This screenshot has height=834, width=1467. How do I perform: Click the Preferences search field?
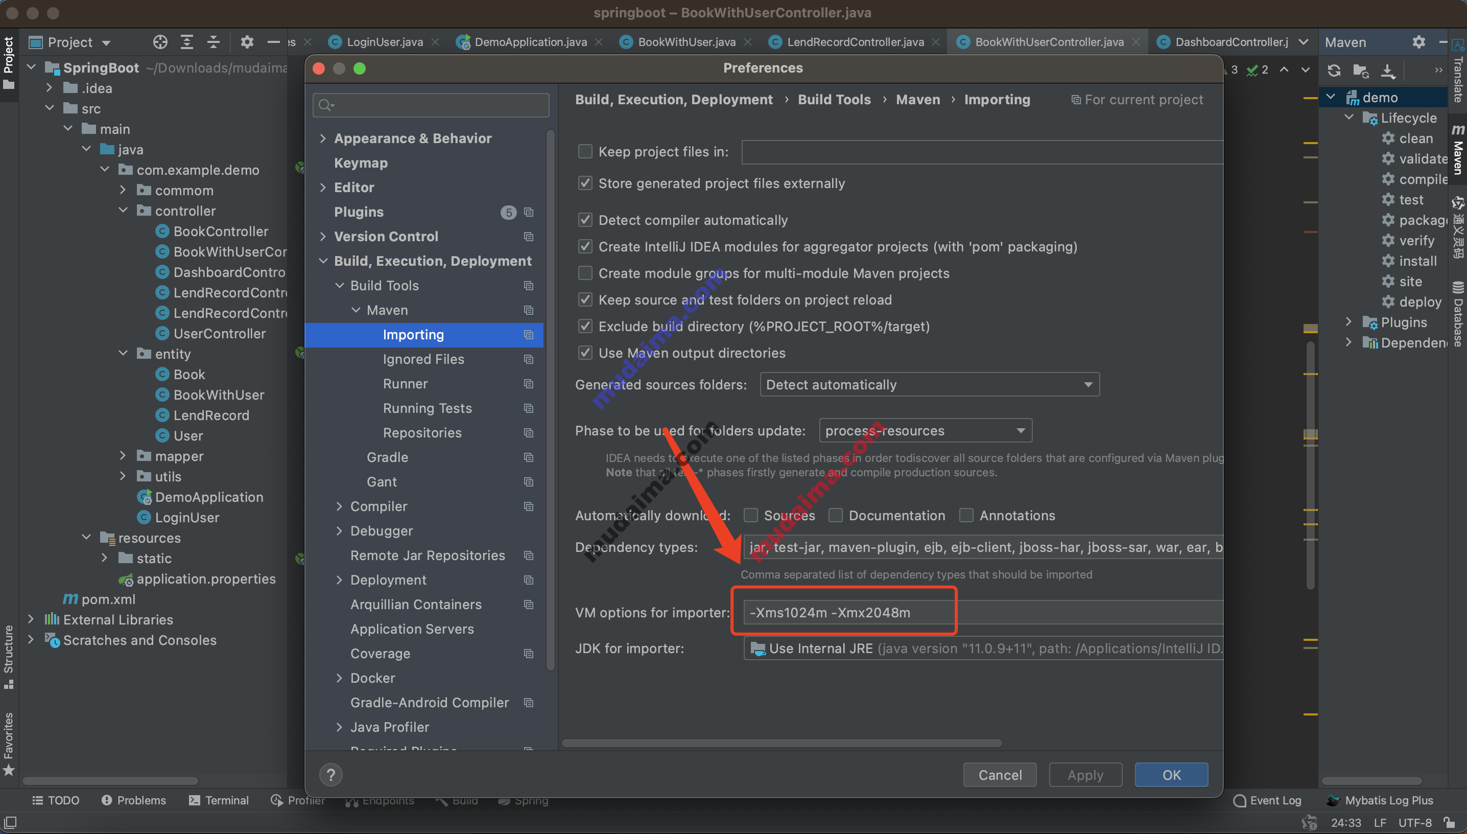pos(431,105)
